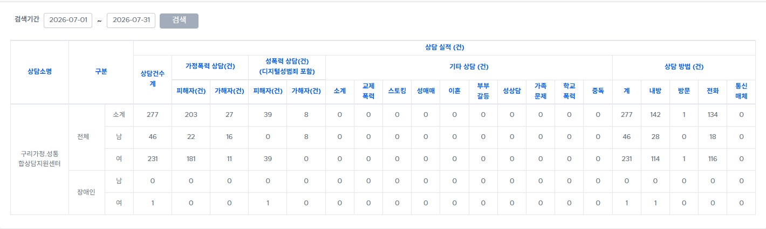Click the value 203 under 가정폭력 피해자

pyautogui.click(x=190, y=115)
